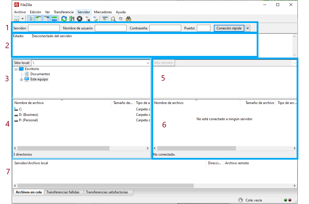
Task: Click the Conexión rápida button
Action: click(229, 28)
